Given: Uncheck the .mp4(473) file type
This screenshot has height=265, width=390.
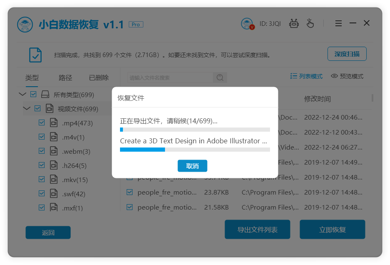Looking at the screenshot, I should click(42, 122).
